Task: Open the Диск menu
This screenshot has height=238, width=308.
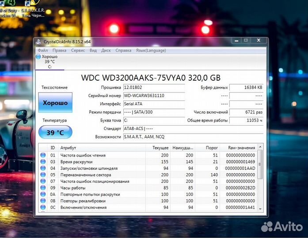Action: [106, 51]
